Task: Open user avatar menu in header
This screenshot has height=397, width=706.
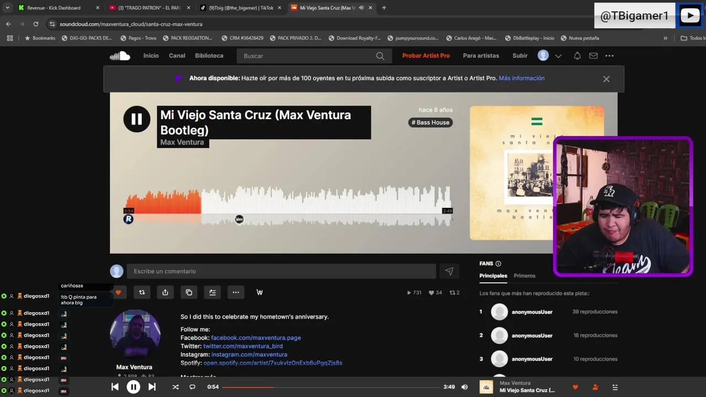Action: coord(543,56)
